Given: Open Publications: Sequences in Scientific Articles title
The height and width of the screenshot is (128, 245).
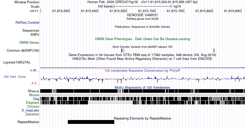Looking at the screenshot, I should point(142,27).
